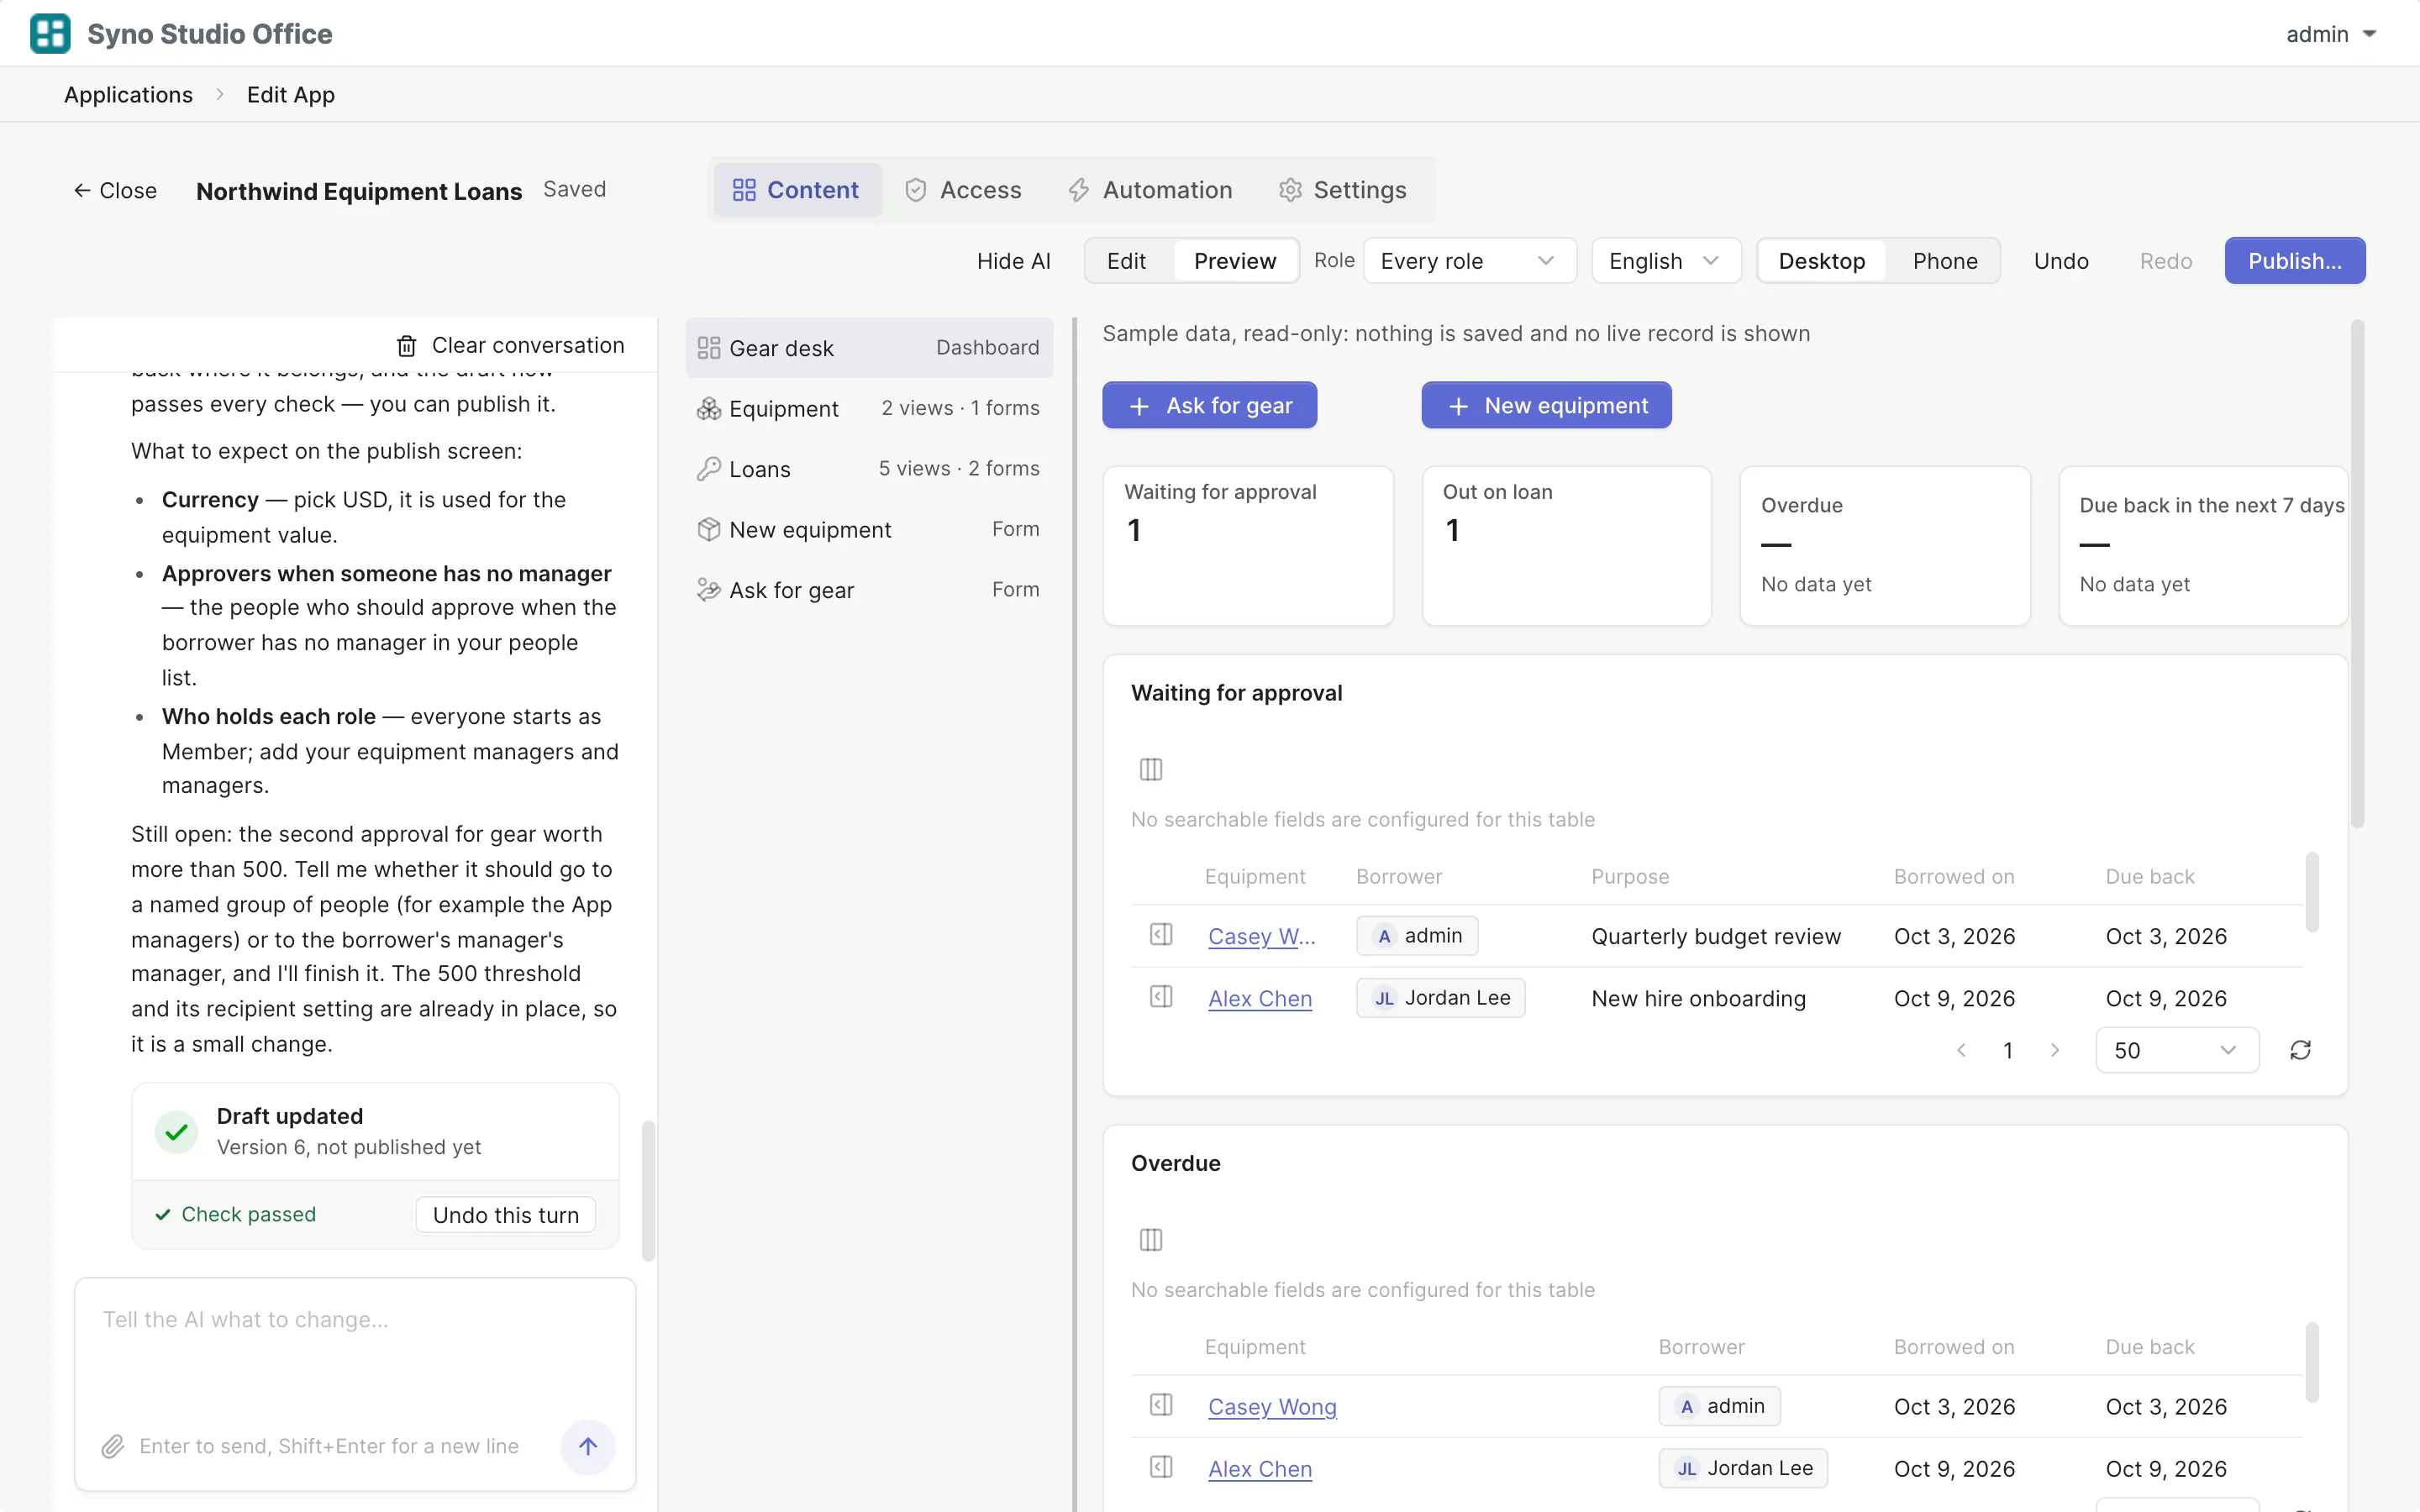Screen dimensions: 2420x1512
Task: Switch the editor to Preview mode
Action: click(x=1235, y=261)
